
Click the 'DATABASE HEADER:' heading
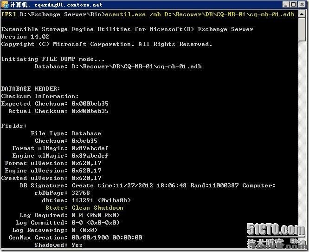[31, 89]
